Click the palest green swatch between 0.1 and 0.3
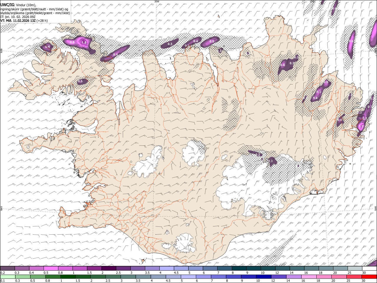Viewport: 377px width, 283px height. (8, 277)
